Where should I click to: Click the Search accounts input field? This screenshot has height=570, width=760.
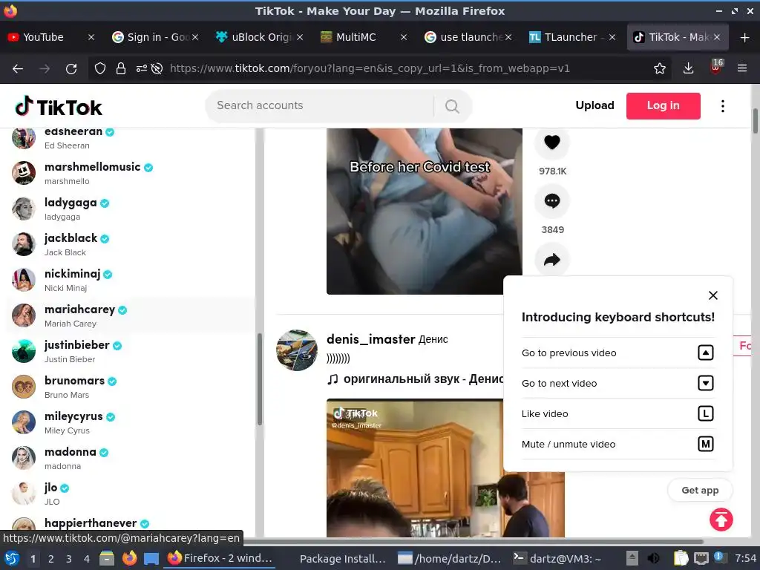pos(320,105)
